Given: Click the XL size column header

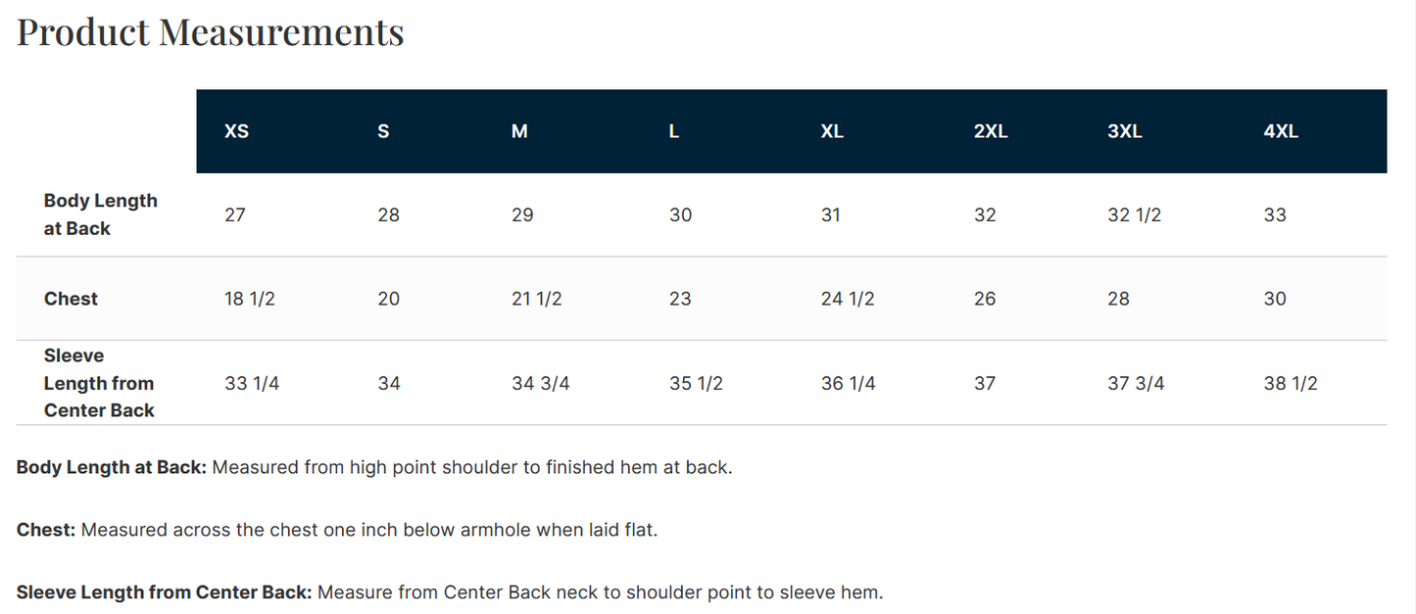Looking at the screenshot, I should tap(832, 131).
